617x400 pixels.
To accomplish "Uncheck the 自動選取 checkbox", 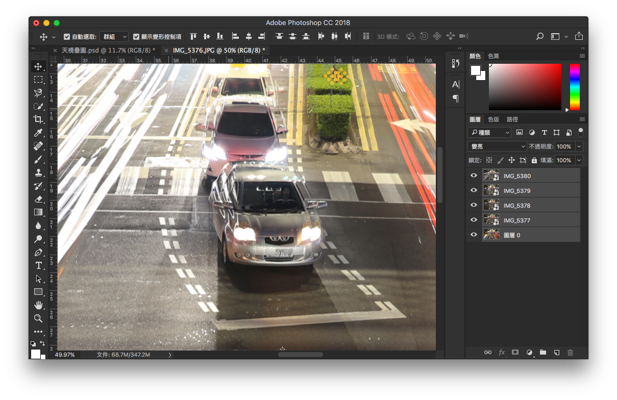I will (67, 37).
